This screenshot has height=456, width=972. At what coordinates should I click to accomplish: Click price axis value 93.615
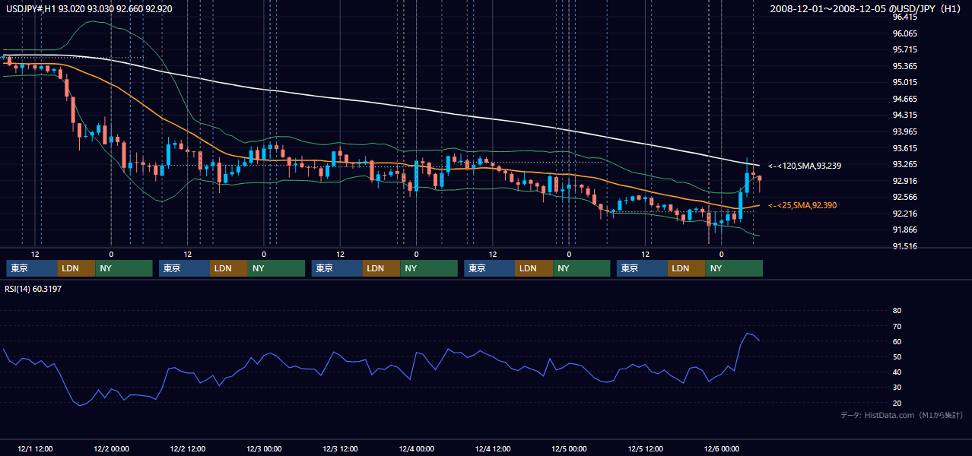coord(904,148)
